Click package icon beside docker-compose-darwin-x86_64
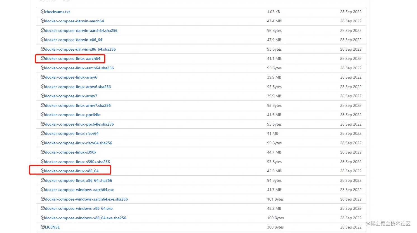417x233 pixels. click(x=43, y=39)
